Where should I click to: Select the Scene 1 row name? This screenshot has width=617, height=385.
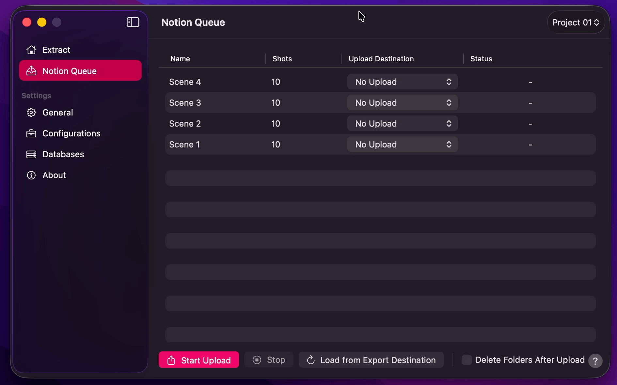pyautogui.click(x=184, y=145)
